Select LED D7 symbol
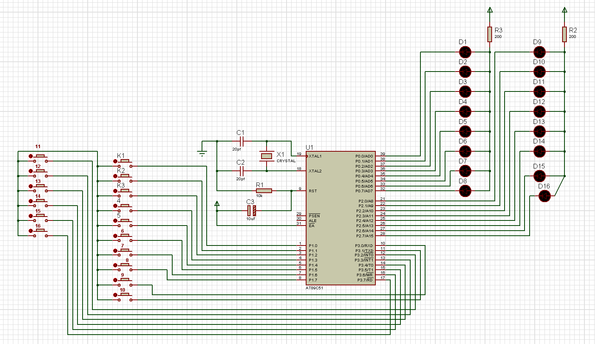Screen dimensions: 595x344 (x=465, y=171)
